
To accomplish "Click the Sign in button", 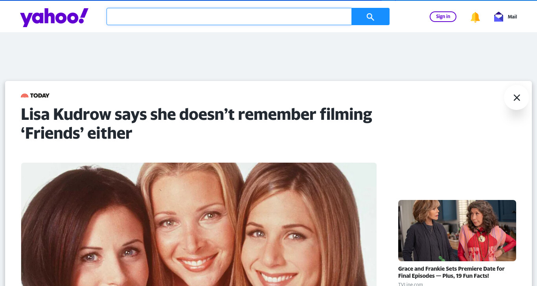I will pyautogui.click(x=443, y=16).
